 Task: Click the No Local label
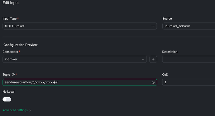[8, 92]
